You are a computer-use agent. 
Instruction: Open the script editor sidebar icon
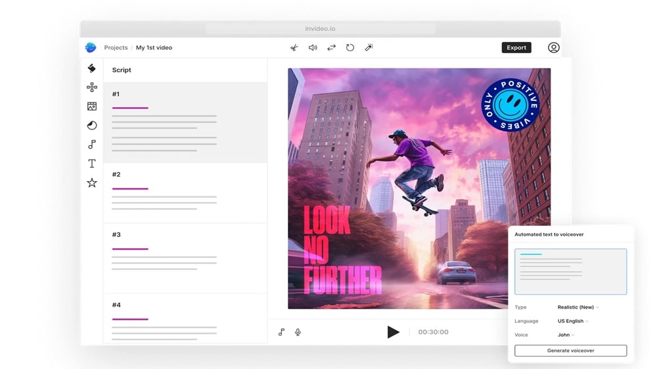coord(92,68)
